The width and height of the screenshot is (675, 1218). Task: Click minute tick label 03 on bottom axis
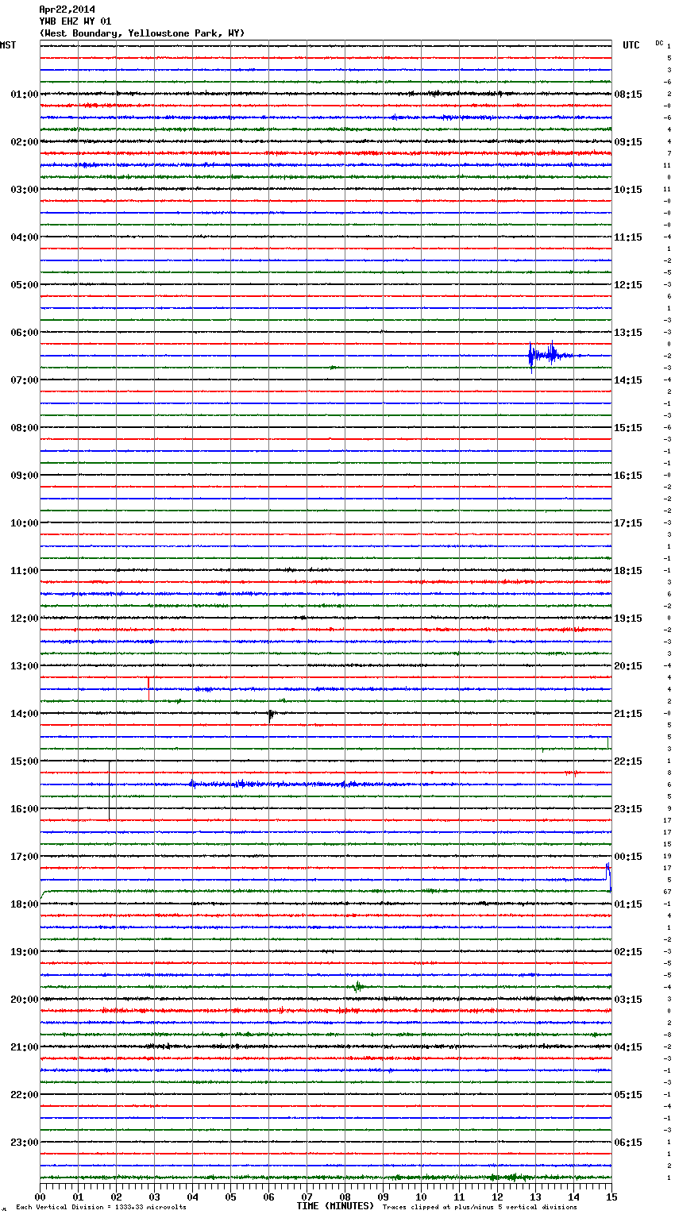pyautogui.click(x=154, y=1197)
